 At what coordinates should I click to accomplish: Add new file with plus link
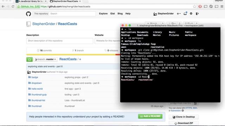coord(80,59)
